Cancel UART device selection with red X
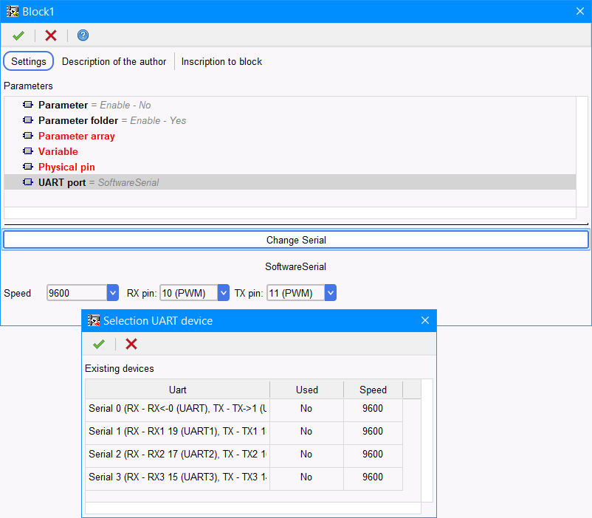Viewport: 592px width, 518px height. pyautogui.click(x=131, y=344)
